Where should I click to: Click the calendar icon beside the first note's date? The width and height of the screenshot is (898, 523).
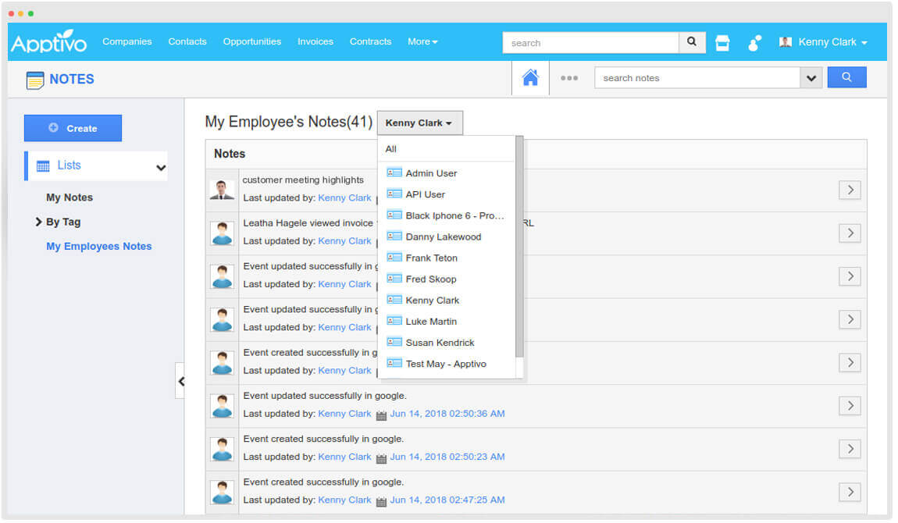(380, 197)
